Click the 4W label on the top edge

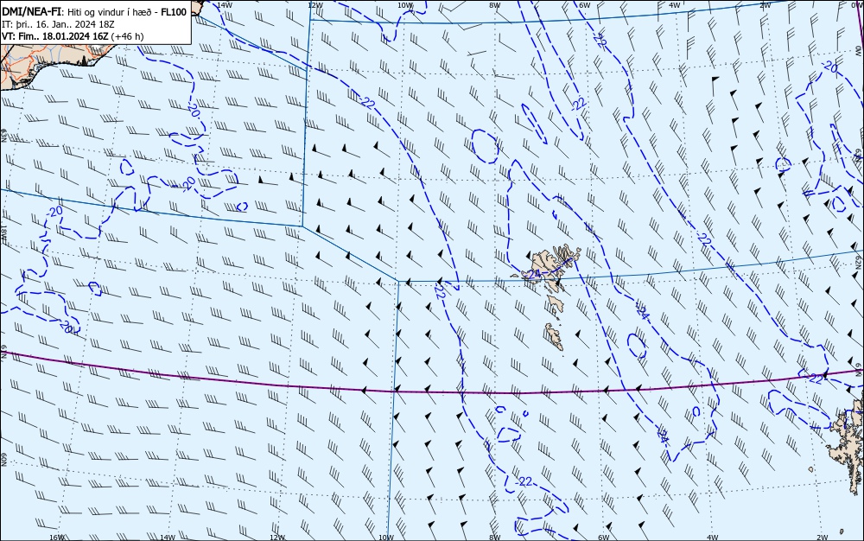(675, 4)
